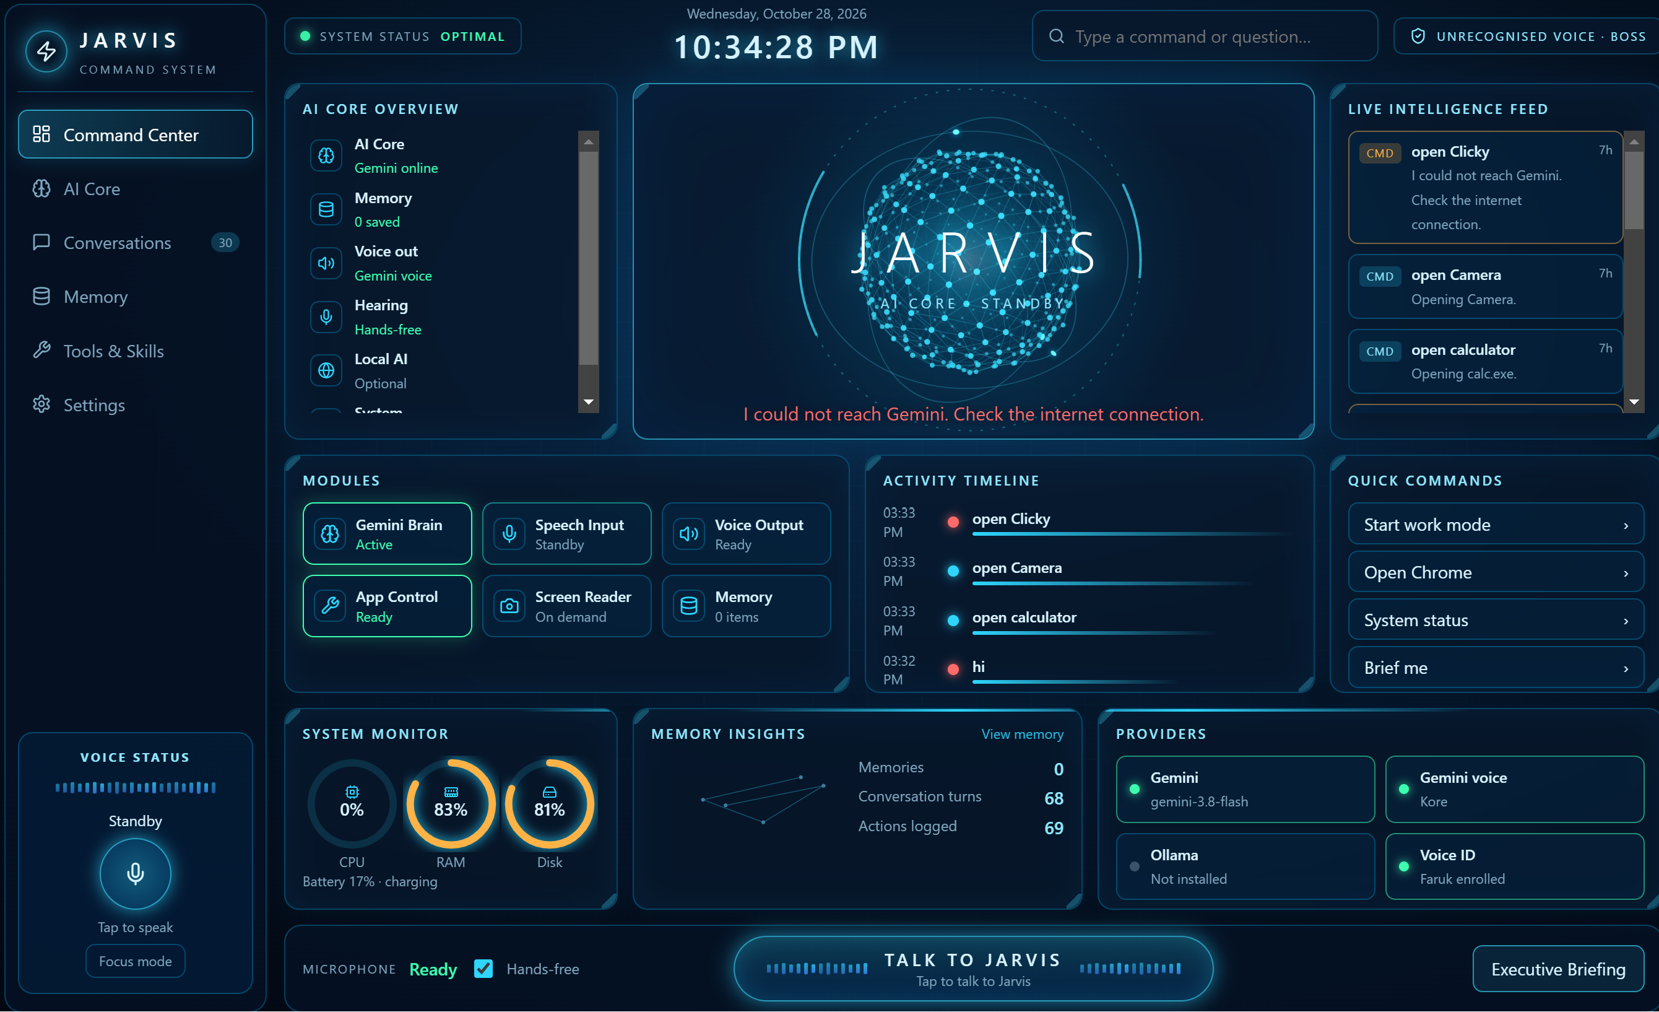Viewport: 1659px width, 1012px height.
Task: Expand the Brief me command chevron
Action: [x=1626, y=669]
